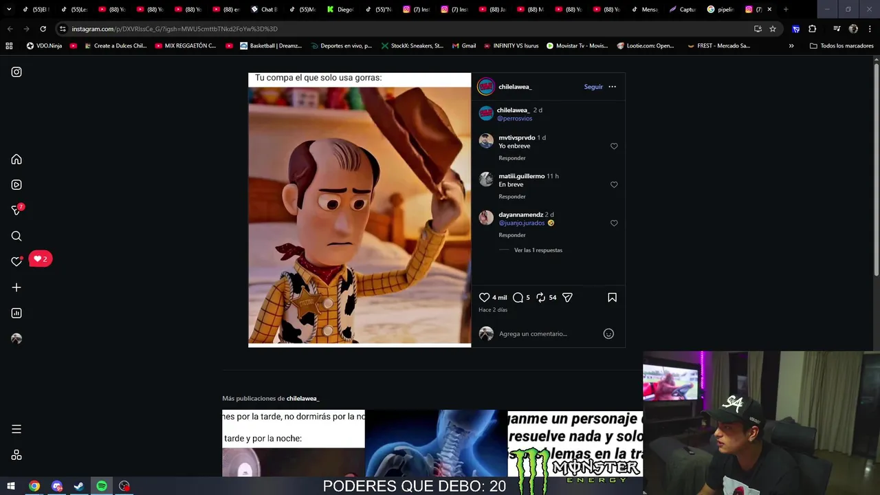Click the comment bubble icon on post
This screenshot has width=880, height=495.
pos(518,298)
